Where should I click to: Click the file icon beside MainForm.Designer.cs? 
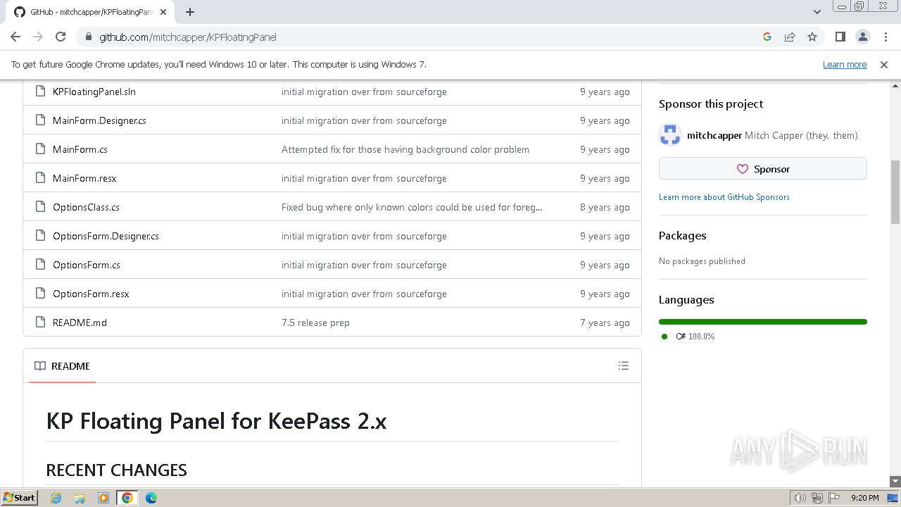[41, 120]
